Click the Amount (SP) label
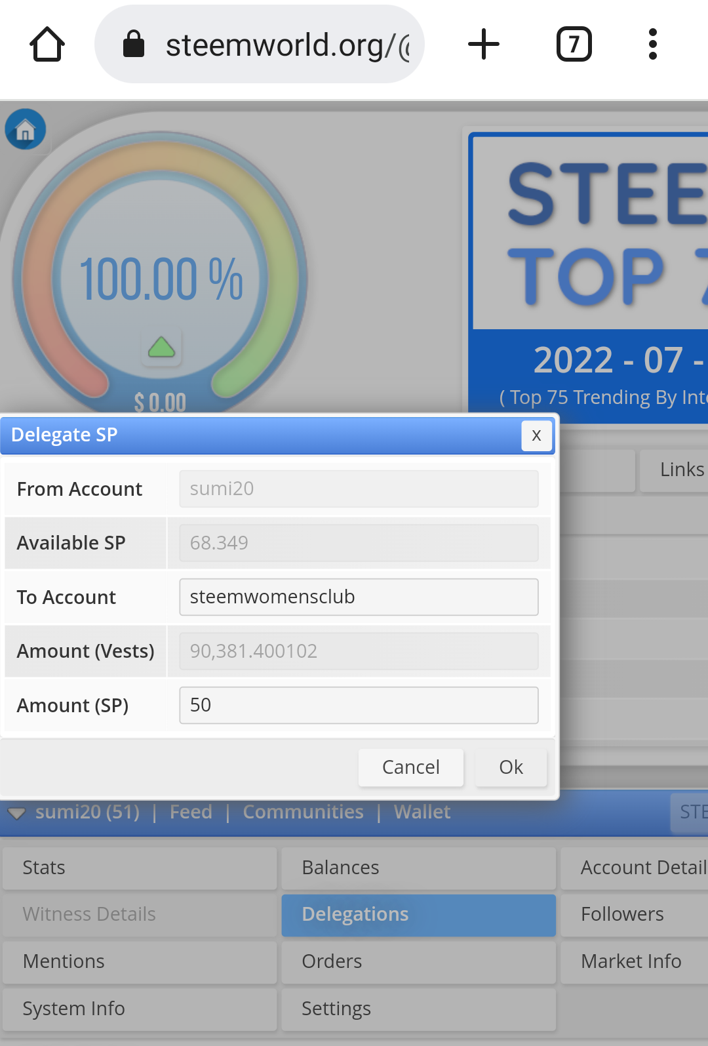Image resolution: width=708 pixels, height=1046 pixels. coord(73,706)
